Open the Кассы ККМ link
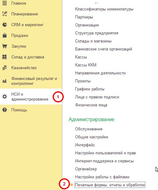The image size is (158, 190). (x=86, y=65)
